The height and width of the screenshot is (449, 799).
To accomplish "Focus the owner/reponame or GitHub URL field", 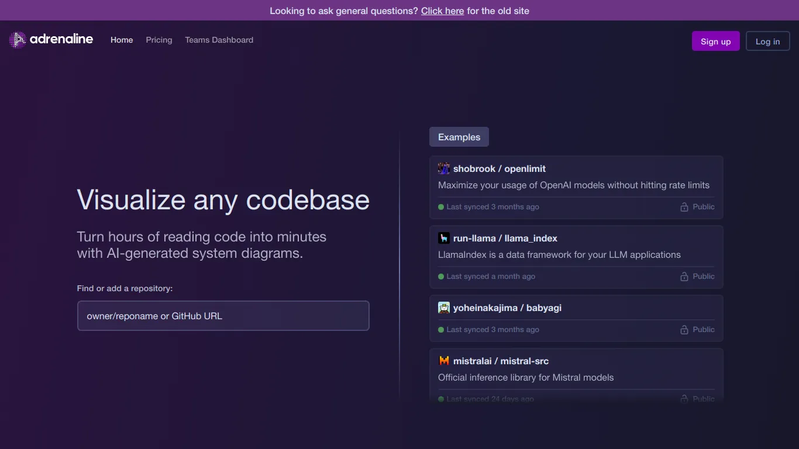I will (x=223, y=316).
